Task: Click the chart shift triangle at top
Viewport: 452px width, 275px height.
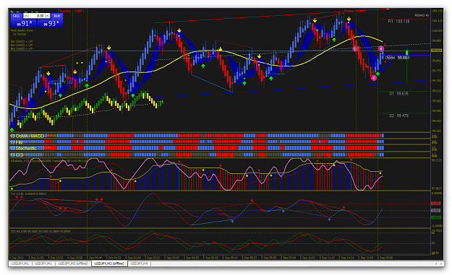Action: click(388, 9)
